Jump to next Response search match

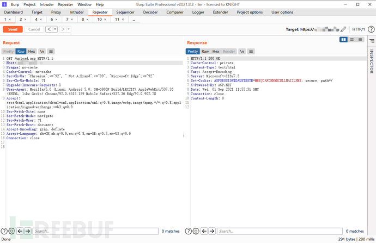tap(212, 231)
